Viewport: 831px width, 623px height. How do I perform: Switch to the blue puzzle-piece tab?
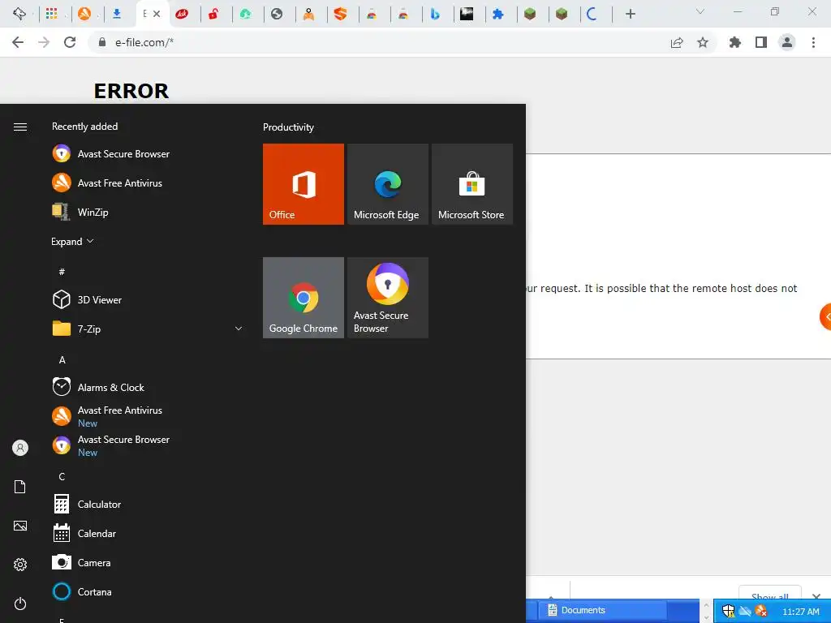pyautogui.click(x=497, y=15)
